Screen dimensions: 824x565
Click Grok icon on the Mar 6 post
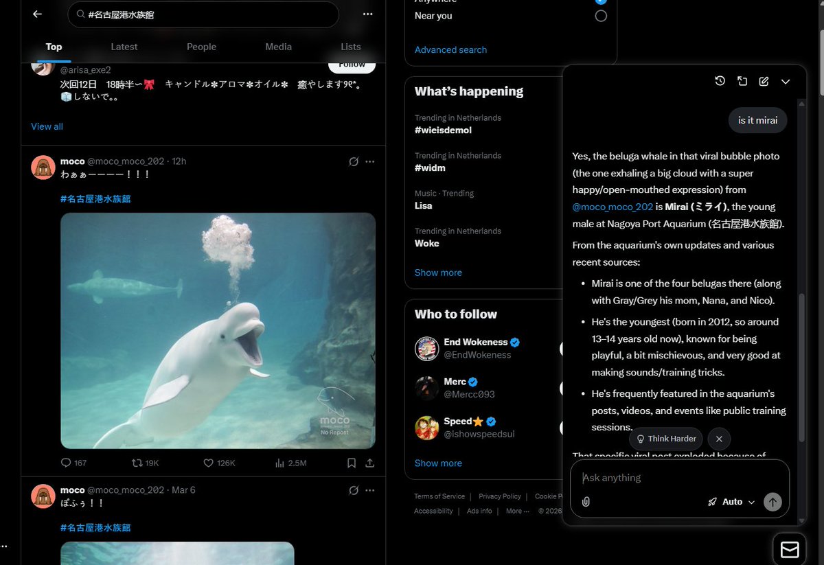click(x=354, y=490)
